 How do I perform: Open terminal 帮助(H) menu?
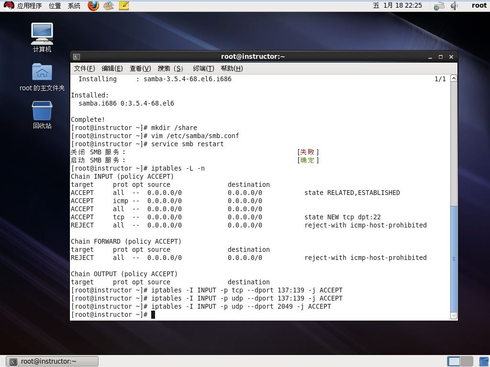232,68
